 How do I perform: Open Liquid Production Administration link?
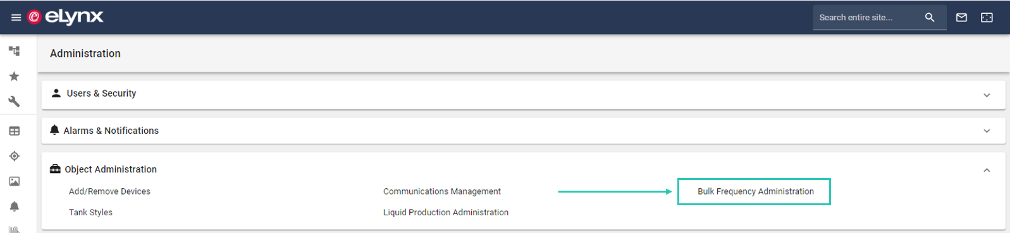[x=446, y=213]
